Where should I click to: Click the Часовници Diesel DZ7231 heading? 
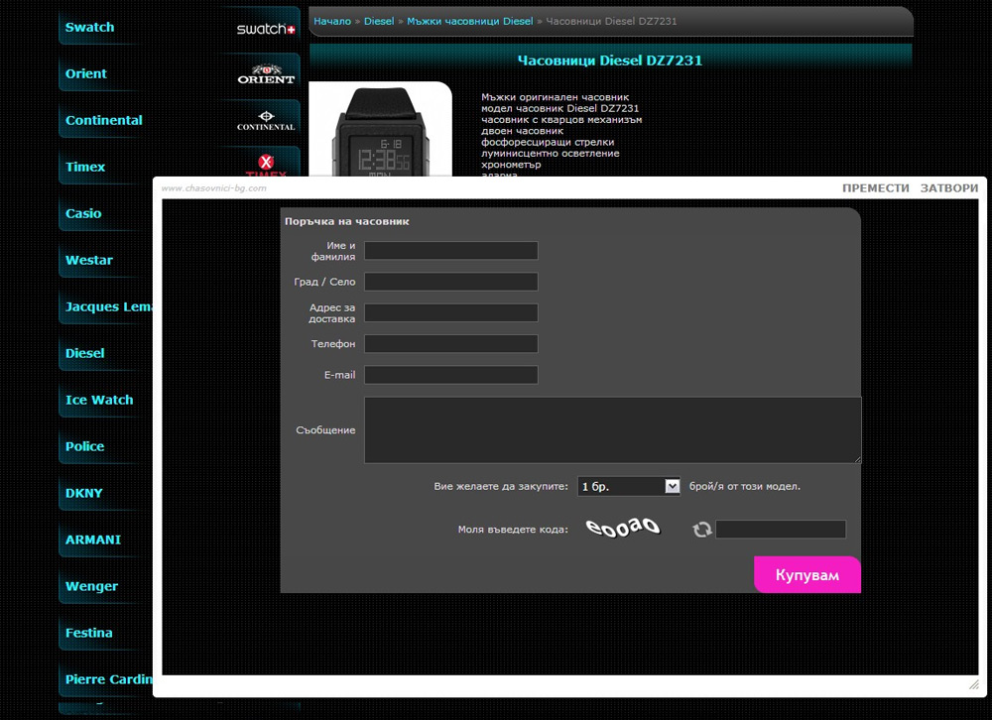tap(610, 60)
